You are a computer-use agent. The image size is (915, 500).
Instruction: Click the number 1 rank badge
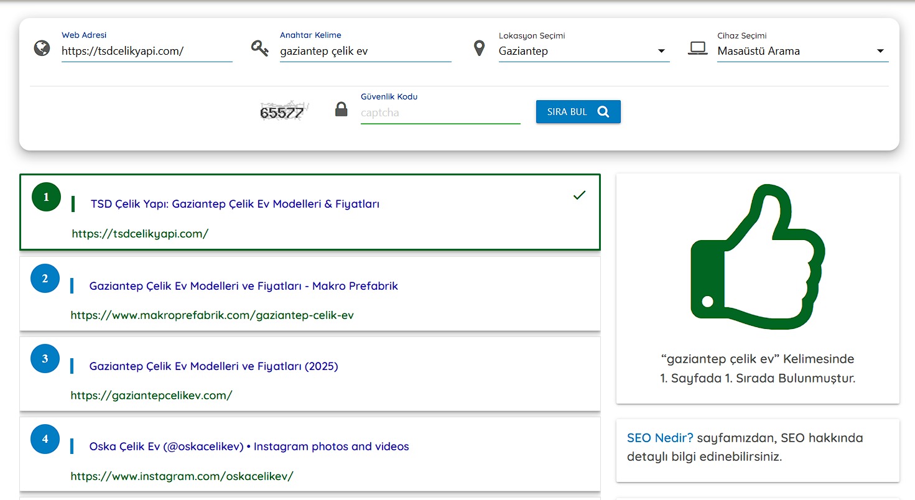(x=46, y=197)
